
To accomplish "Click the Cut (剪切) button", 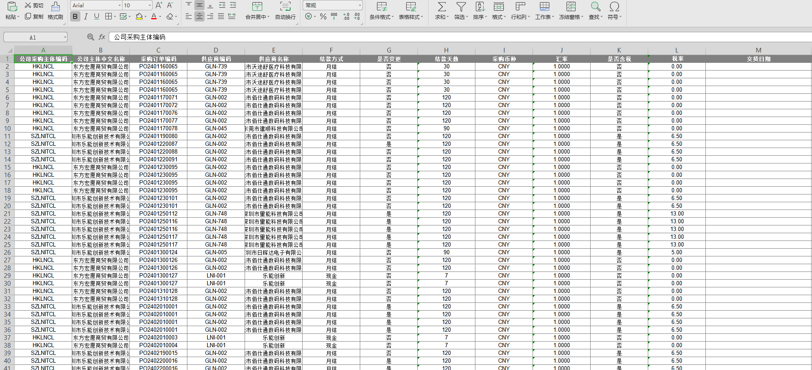I will (x=34, y=5).
